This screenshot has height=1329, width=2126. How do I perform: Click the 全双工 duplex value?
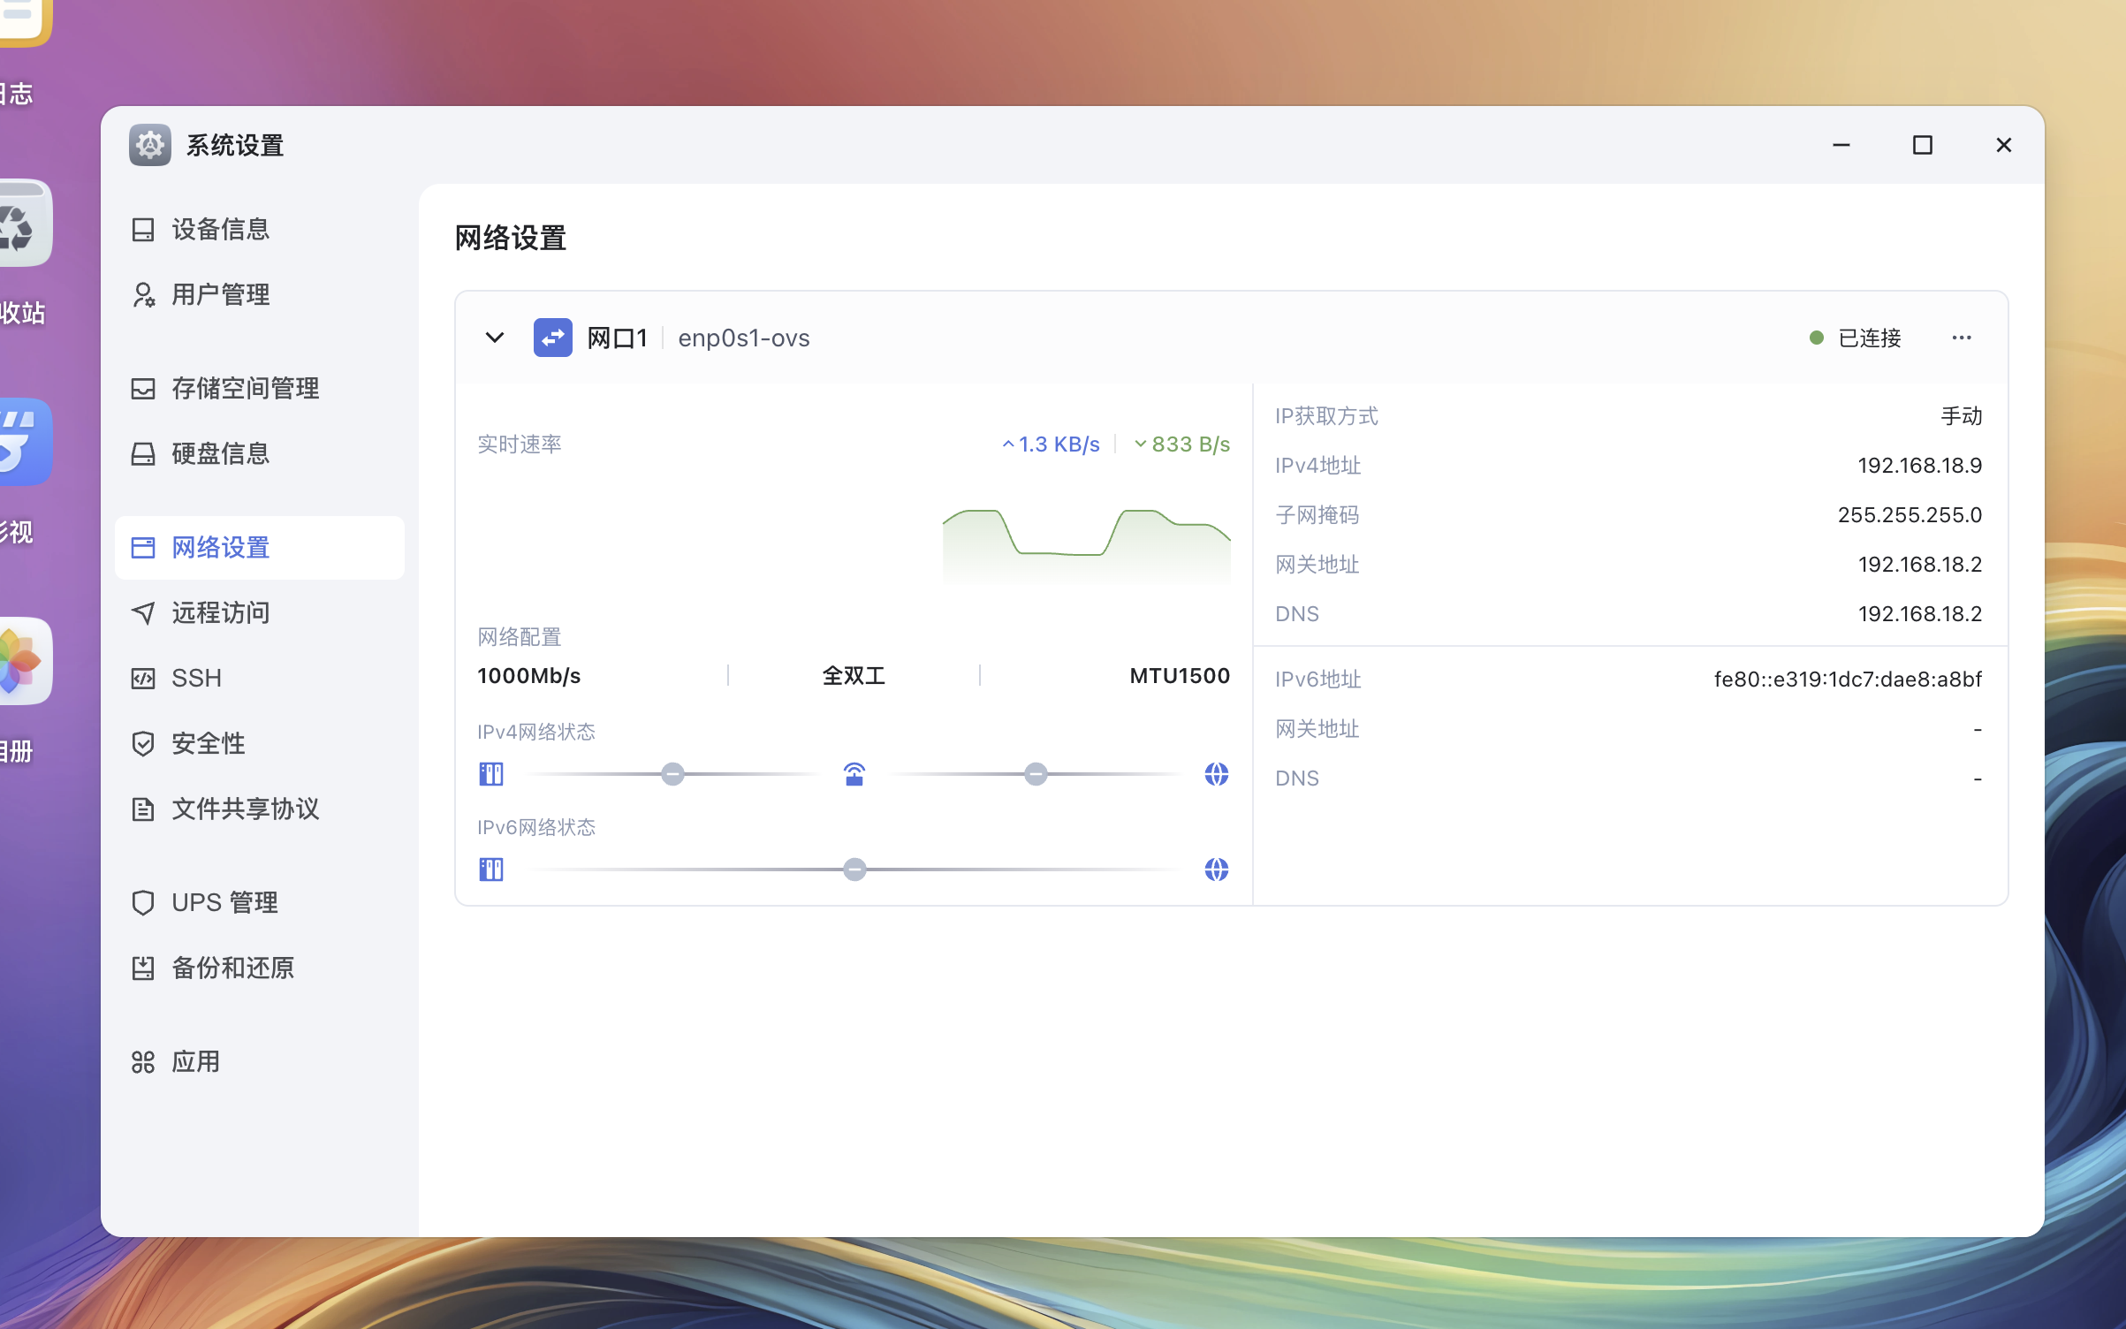coord(854,676)
